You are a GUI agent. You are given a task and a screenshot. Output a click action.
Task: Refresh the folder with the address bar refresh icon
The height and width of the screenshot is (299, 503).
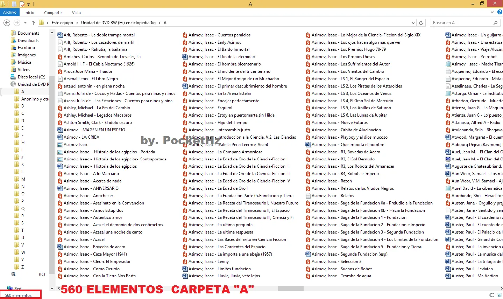pos(421,23)
